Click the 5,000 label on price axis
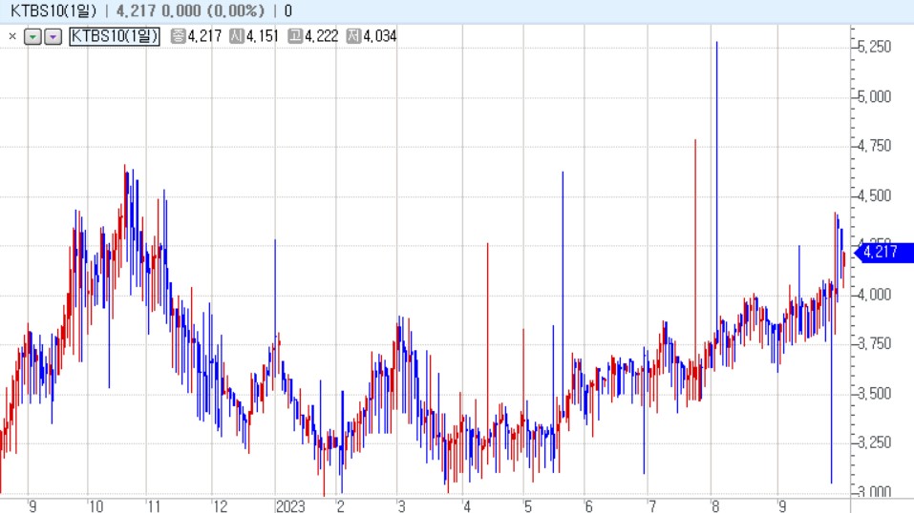Image resolution: width=914 pixels, height=513 pixels. pyautogui.click(x=874, y=96)
